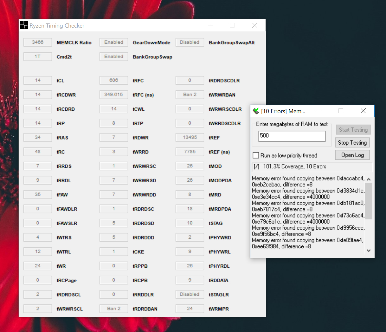The height and width of the screenshot is (332, 386).
Task: Select the Cmd2t value 1T
Action: [x=38, y=56]
